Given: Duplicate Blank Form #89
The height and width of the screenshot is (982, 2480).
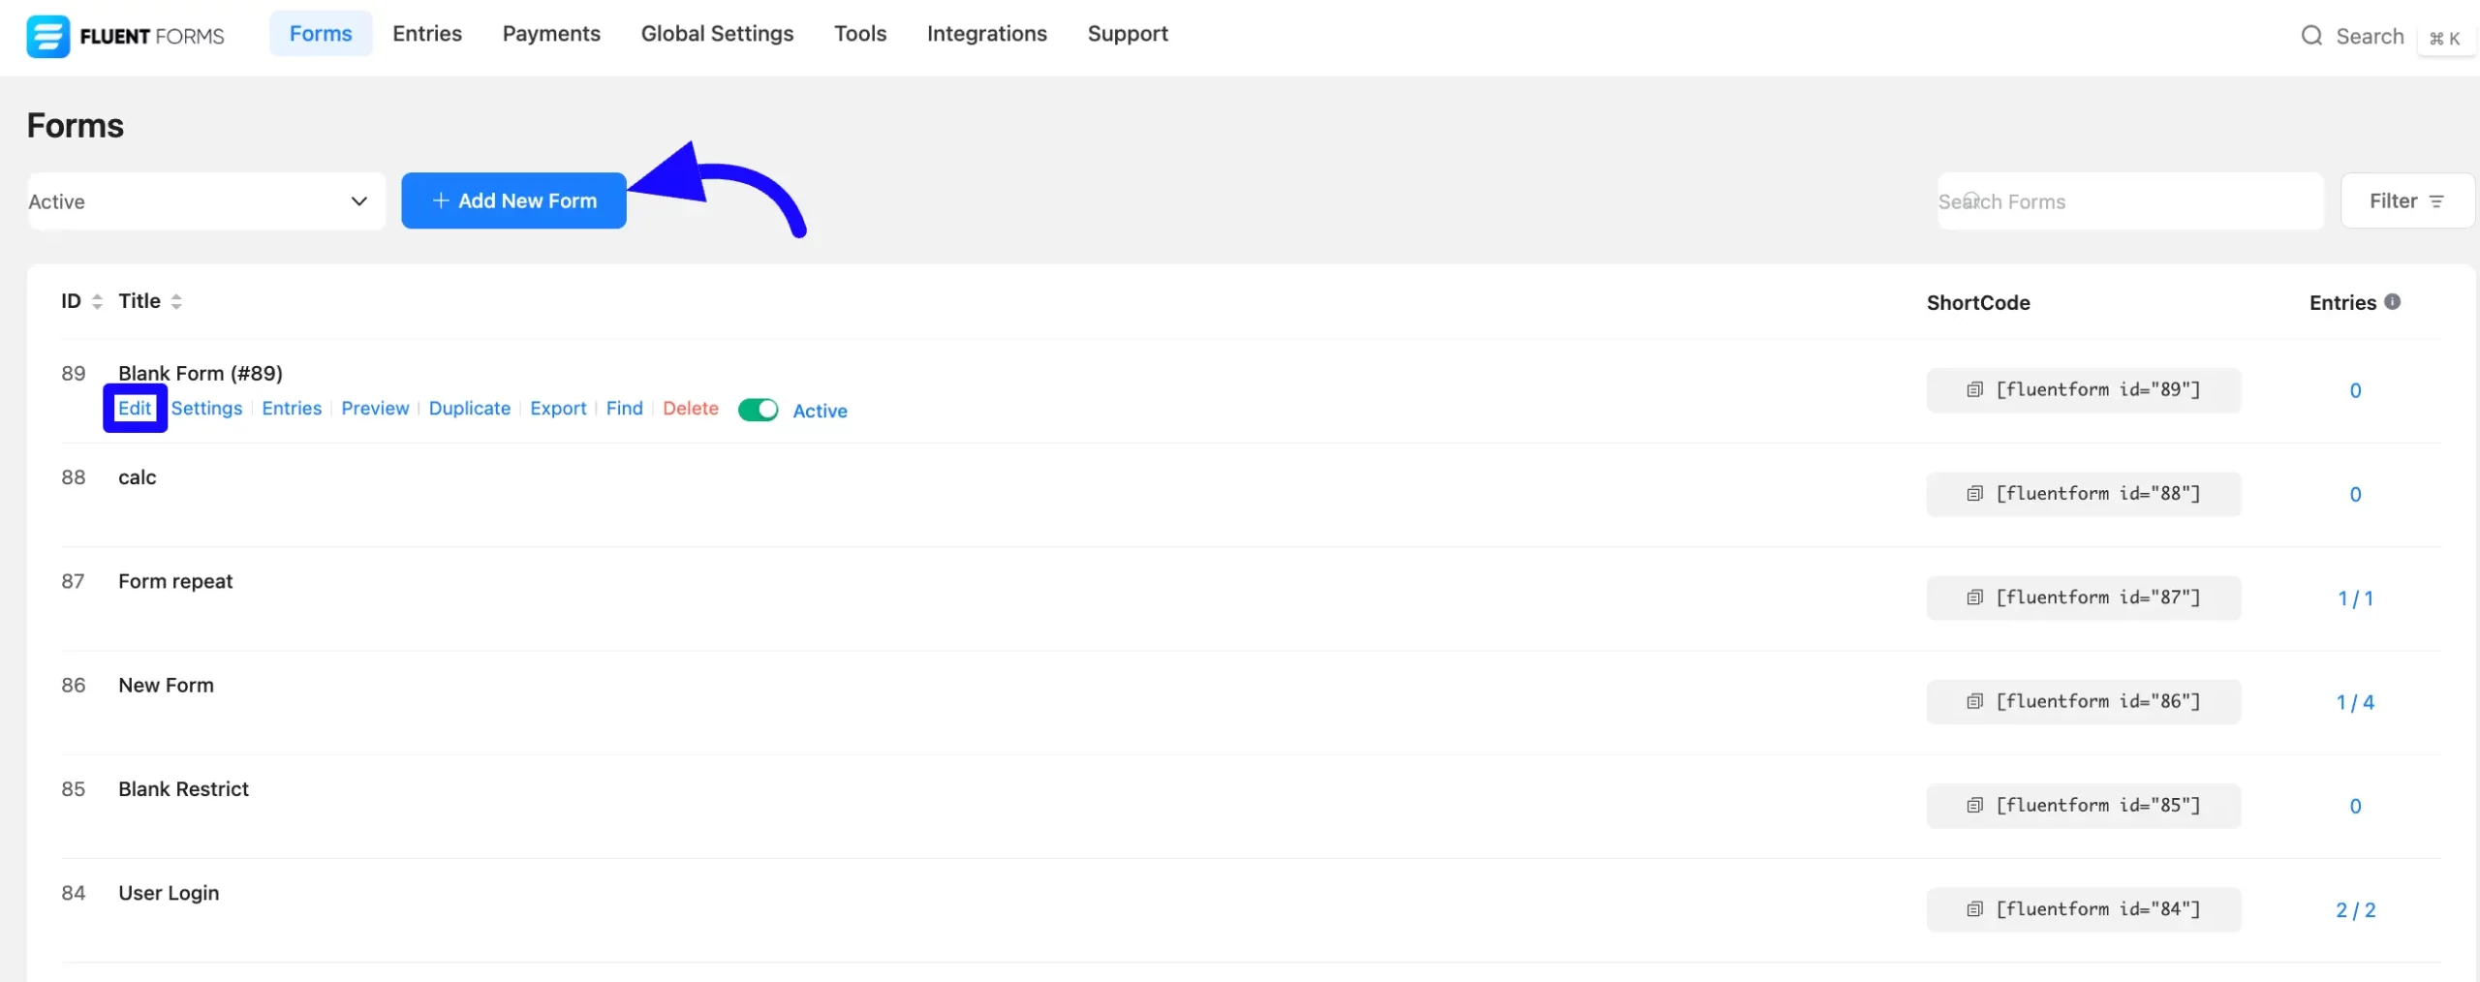Looking at the screenshot, I should coord(470,408).
